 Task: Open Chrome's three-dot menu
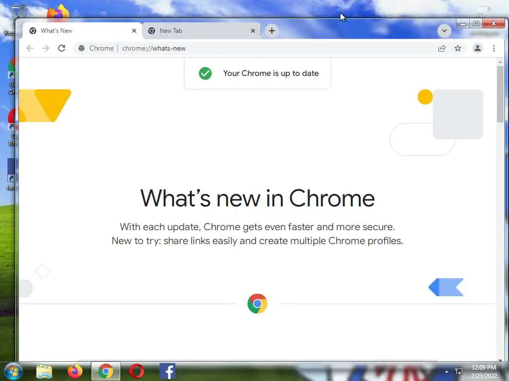click(x=494, y=48)
